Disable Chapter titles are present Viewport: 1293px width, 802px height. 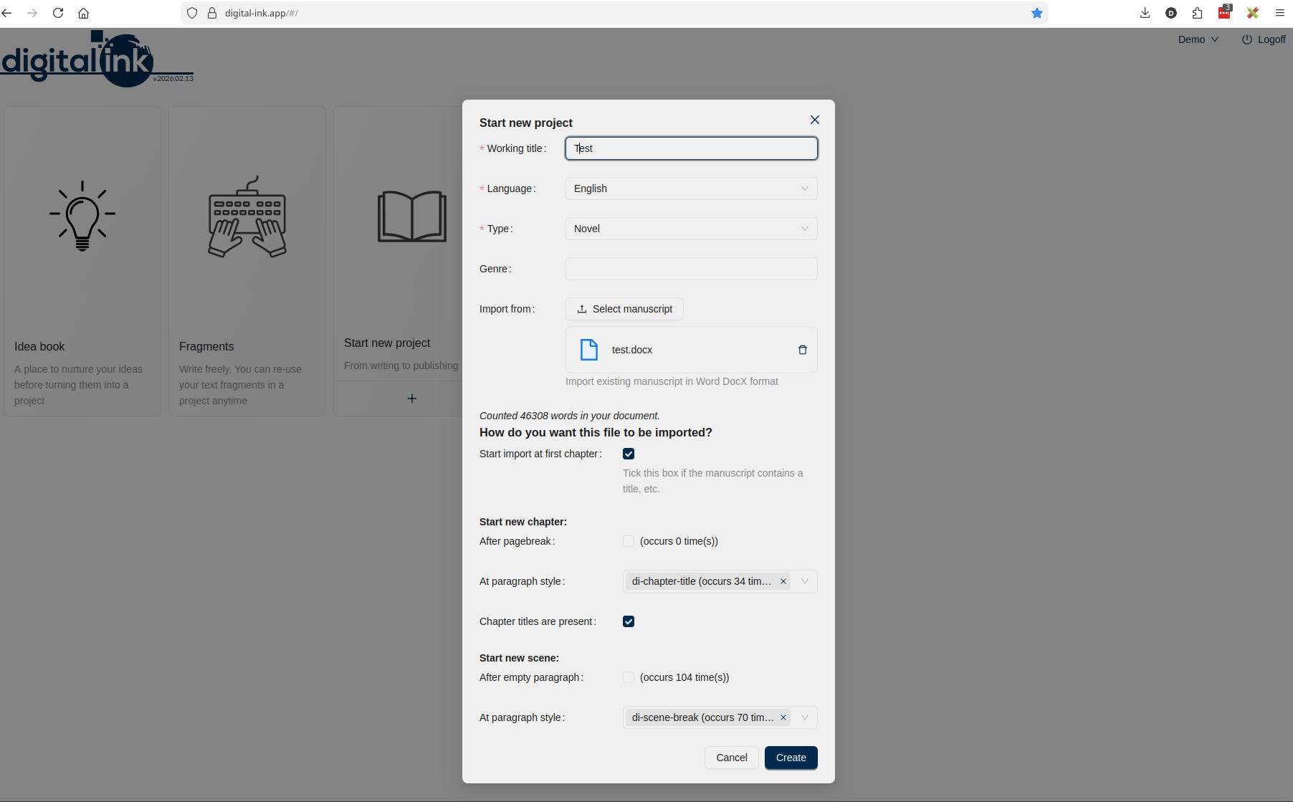click(629, 621)
